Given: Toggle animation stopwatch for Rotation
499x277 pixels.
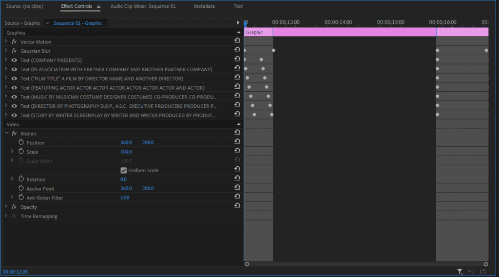Looking at the screenshot, I should click(x=21, y=179).
